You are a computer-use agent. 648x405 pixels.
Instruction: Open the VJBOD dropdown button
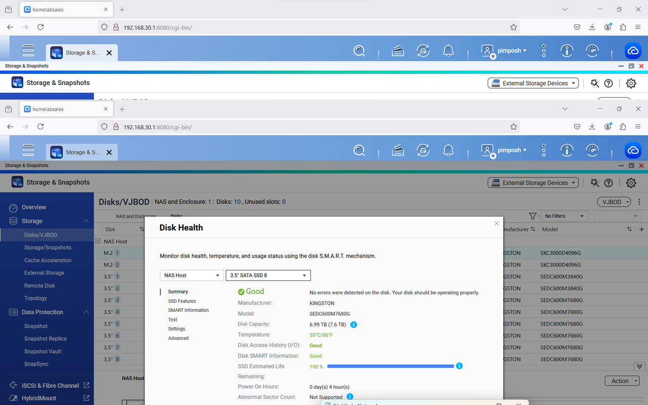click(x=614, y=202)
